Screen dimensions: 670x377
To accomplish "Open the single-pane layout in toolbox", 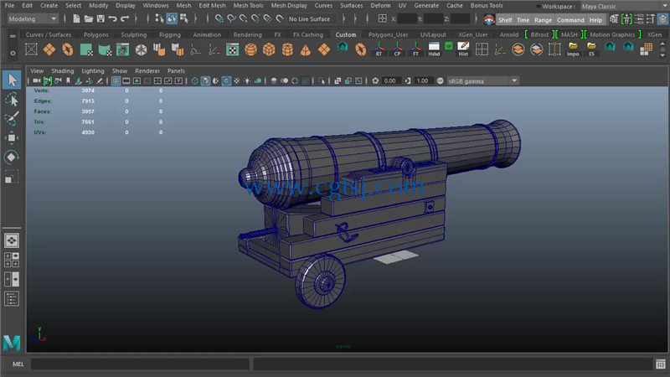I will coord(12,240).
